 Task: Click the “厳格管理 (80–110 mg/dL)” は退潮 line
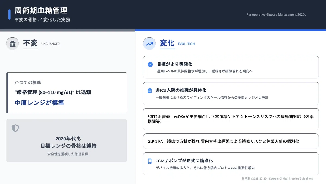tap(53, 93)
